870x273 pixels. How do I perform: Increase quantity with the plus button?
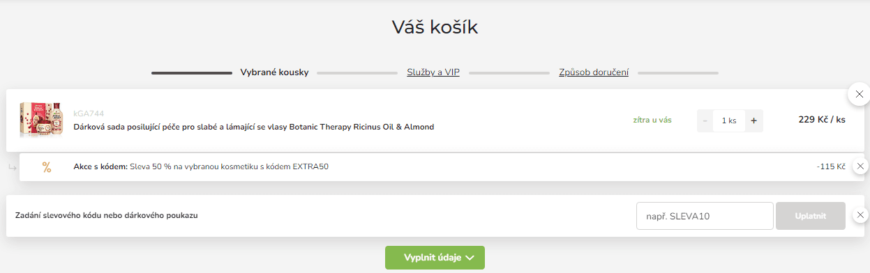[753, 120]
